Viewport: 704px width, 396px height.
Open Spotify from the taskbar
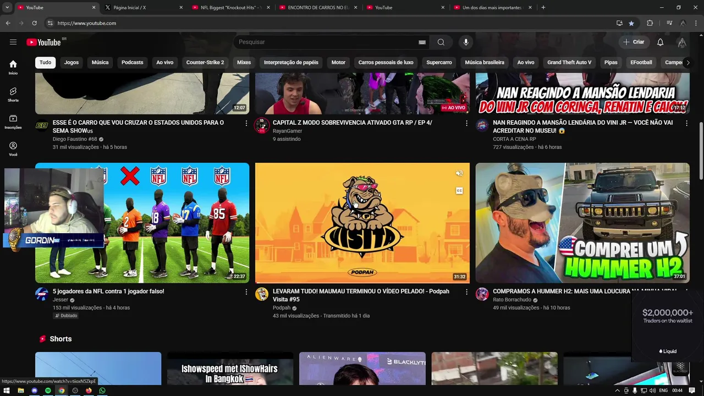pyautogui.click(x=48, y=391)
